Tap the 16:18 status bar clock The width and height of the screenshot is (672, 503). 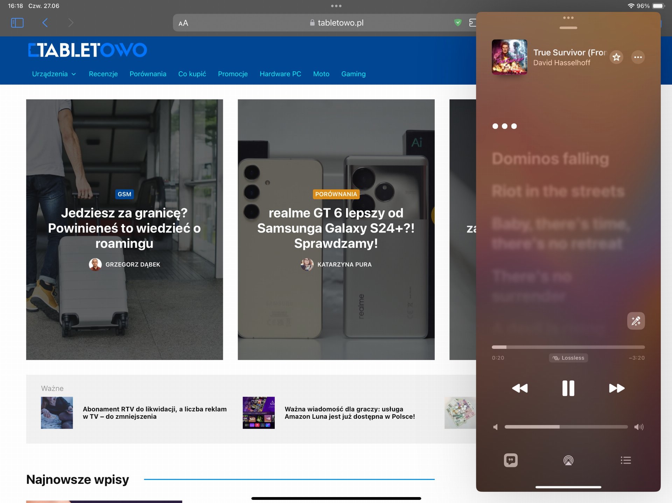pyautogui.click(x=15, y=6)
